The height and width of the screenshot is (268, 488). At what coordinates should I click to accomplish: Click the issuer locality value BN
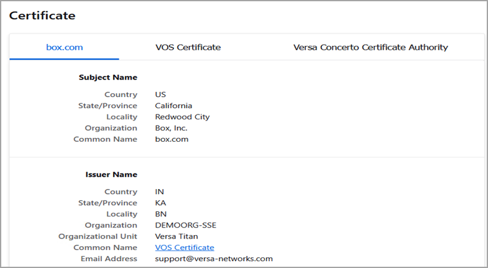coord(161,214)
